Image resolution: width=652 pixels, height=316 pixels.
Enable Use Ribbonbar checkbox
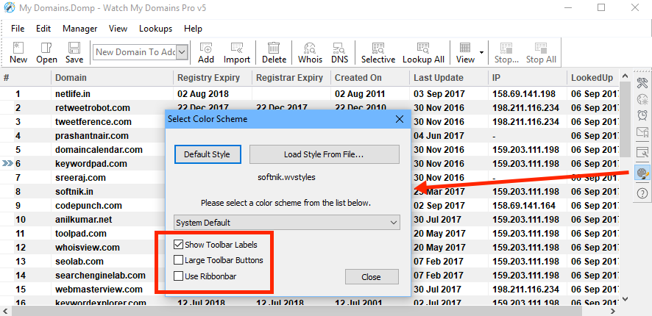[178, 276]
